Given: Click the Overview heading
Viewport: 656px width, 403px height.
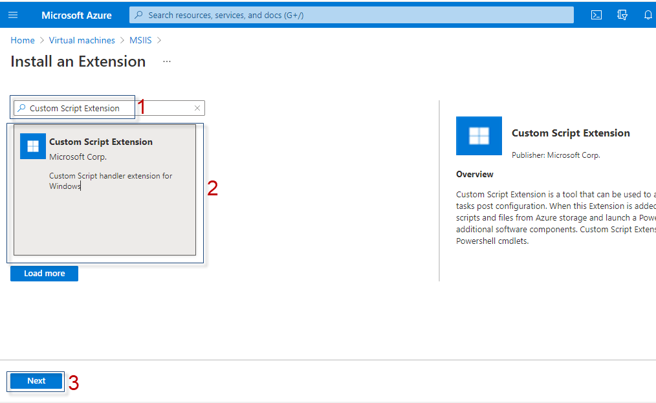Looking at the screenshot, I should (474, 175).
